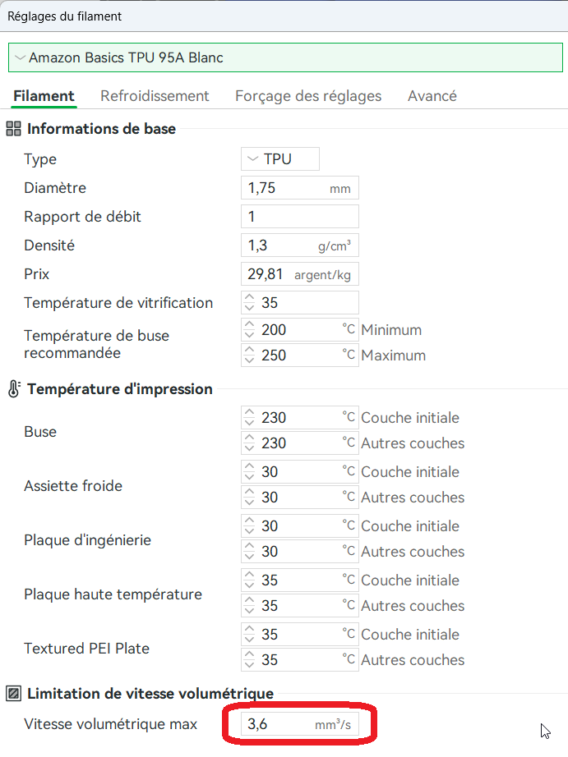Screen dimensions: 568x757
Task: Switch to the Refroidissement tab
Action: coord(155,95)
